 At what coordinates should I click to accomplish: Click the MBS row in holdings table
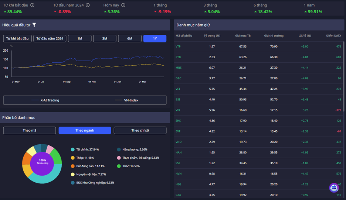click(259, 68)
